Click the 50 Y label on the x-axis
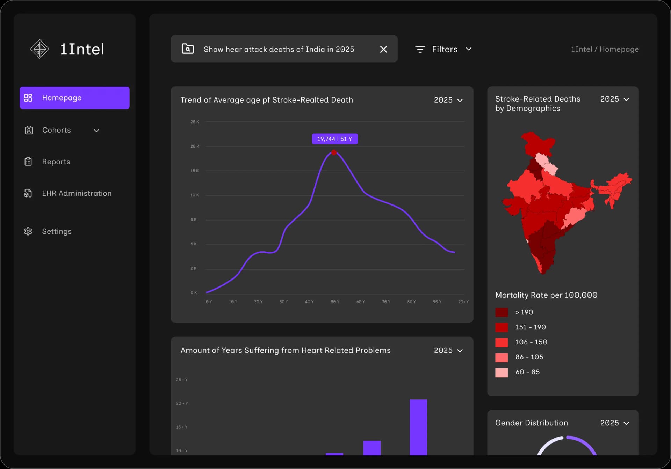Viewport: 671px width, 469px height. click(335, 302)
